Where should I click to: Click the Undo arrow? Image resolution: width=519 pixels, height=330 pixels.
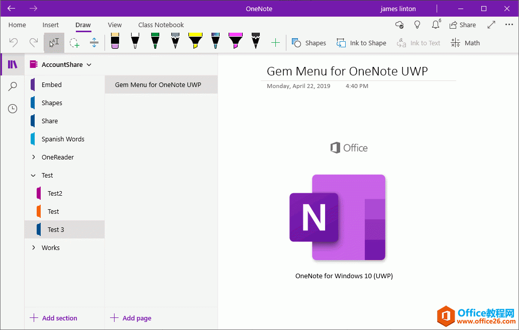[x=14, y=43]
